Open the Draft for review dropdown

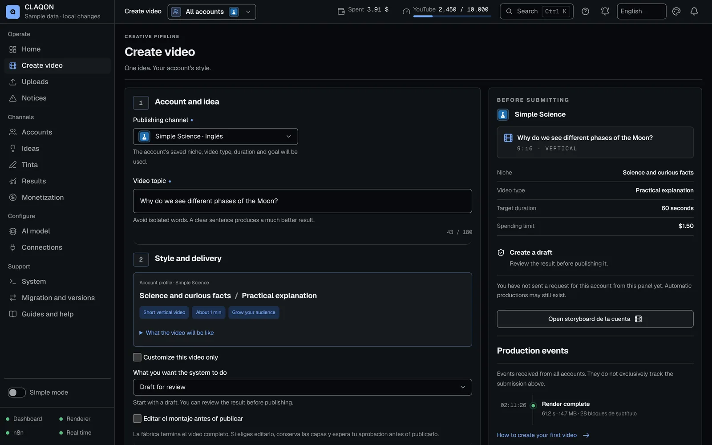(303, 387)
